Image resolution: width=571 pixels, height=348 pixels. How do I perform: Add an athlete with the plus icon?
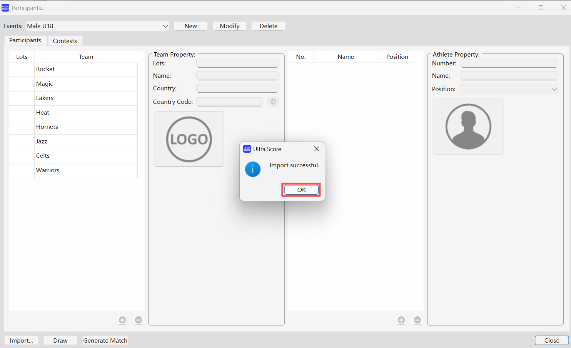click(401, 320)
